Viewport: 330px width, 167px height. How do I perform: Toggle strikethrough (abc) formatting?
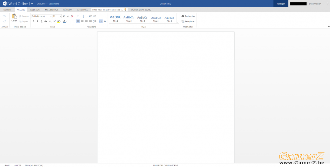[x=46, y=21]
